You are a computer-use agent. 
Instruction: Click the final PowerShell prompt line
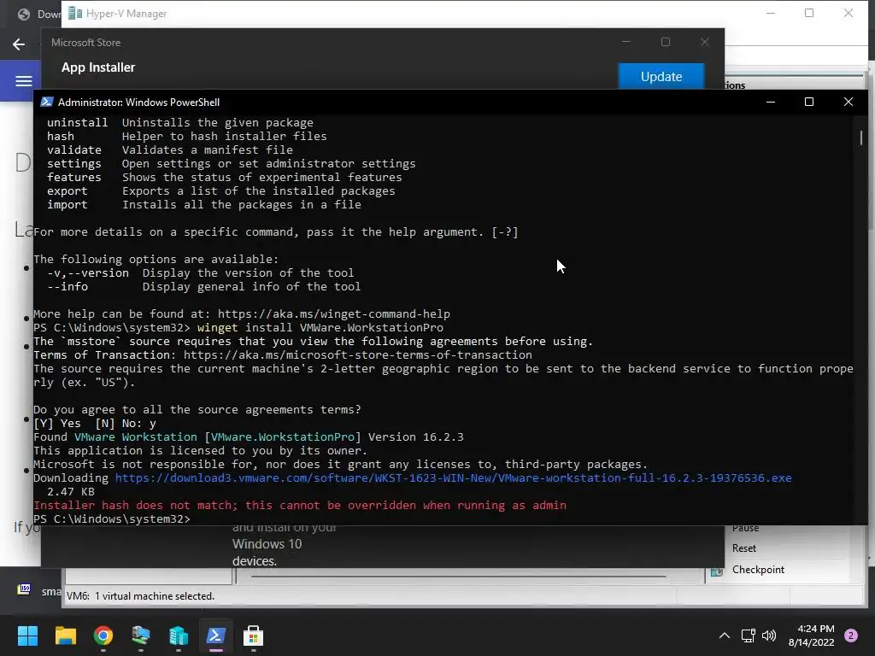pos(112,518)
